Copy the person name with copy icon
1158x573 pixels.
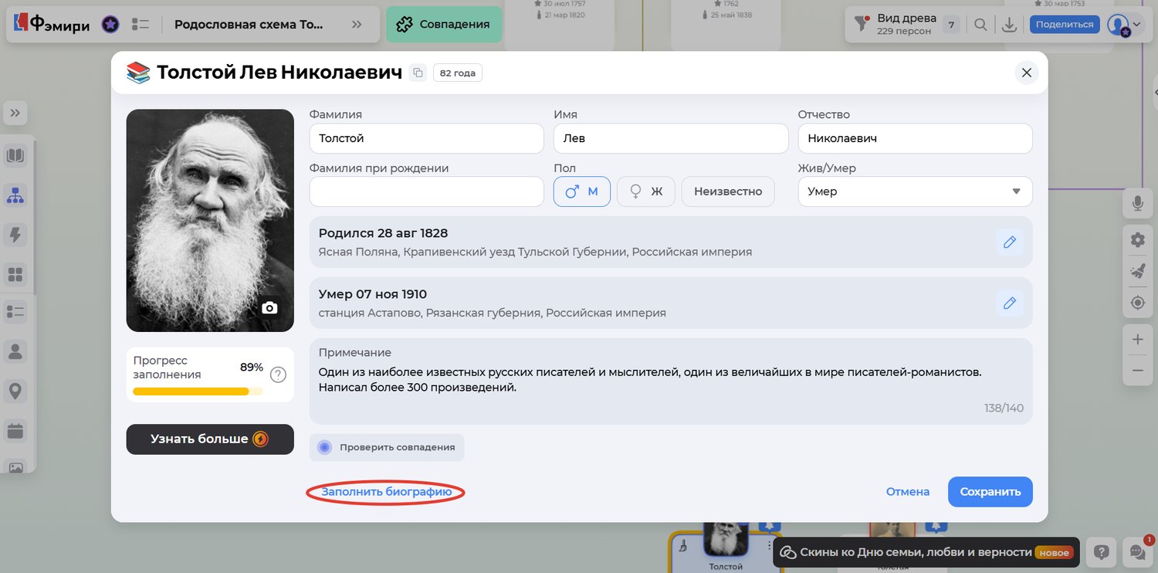click(418, 73)
